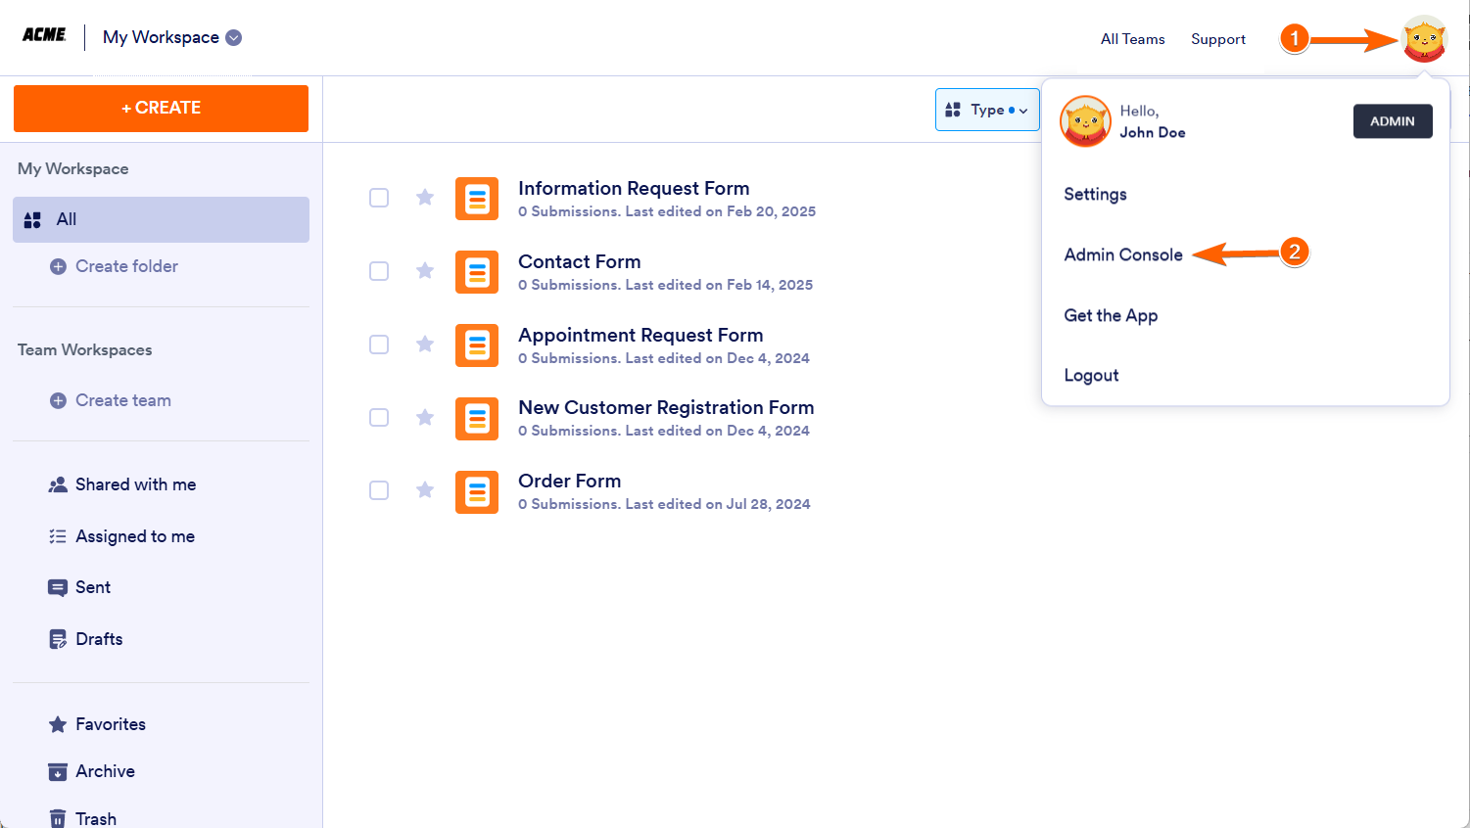Open the Trash bin icon in sidebar
The width and height of the screenshot is (1470, 828).
coord(58,818)
